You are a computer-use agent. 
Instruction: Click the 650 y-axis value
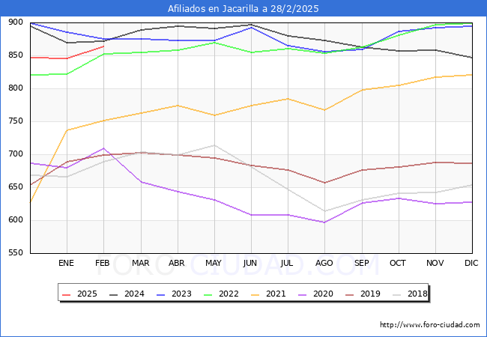(16, 186)
